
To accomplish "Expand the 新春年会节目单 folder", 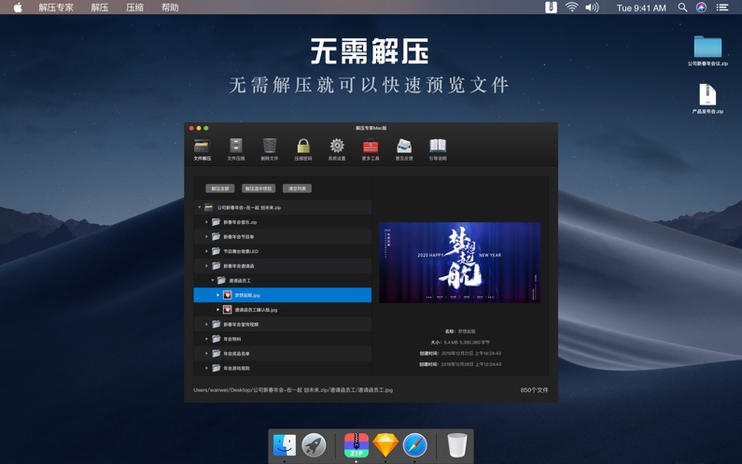I will click(207, 237).
